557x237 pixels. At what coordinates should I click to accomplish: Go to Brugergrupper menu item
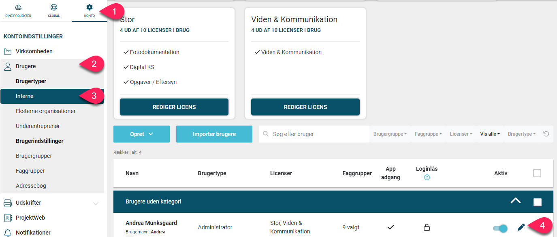[34, 156]
